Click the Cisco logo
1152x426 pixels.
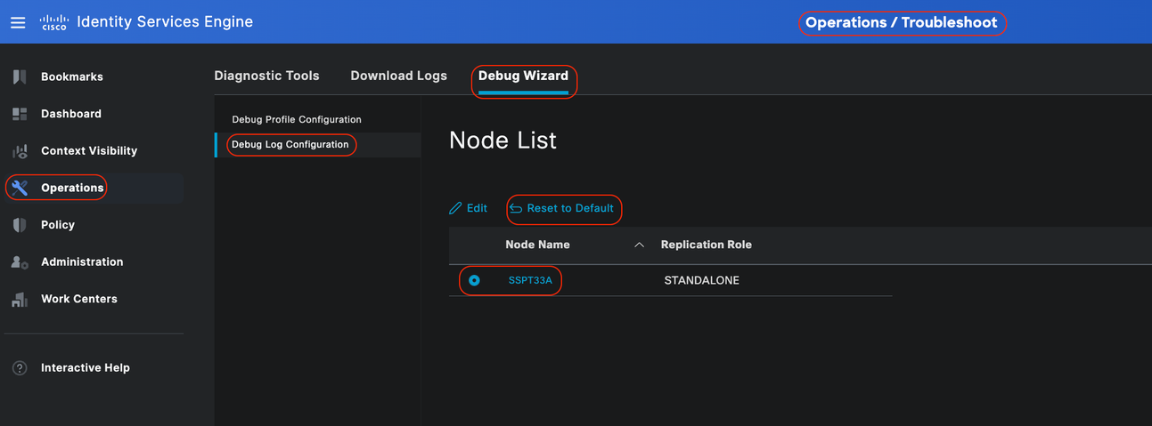click(x=54, y=22)
